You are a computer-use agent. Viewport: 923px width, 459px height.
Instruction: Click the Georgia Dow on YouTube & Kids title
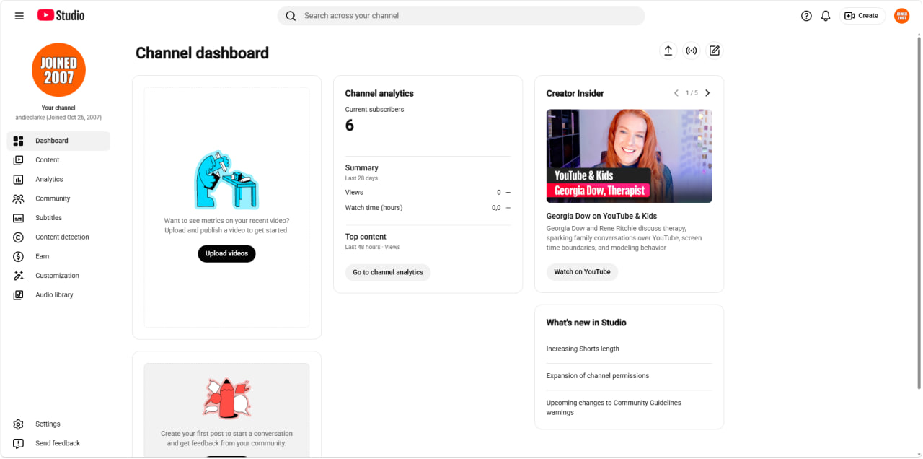601,216
